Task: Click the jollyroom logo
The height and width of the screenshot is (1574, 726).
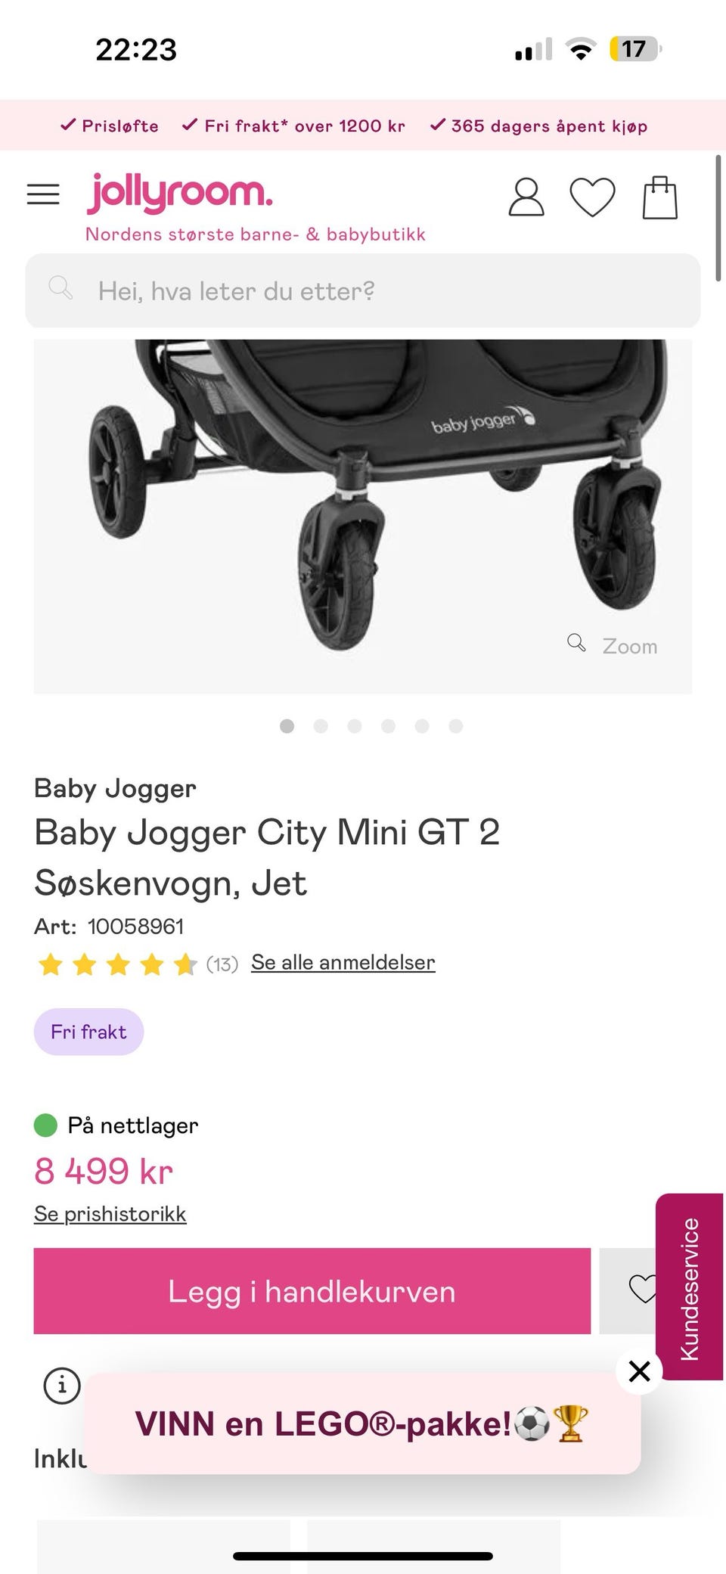Action: click(x=180, y=193)
